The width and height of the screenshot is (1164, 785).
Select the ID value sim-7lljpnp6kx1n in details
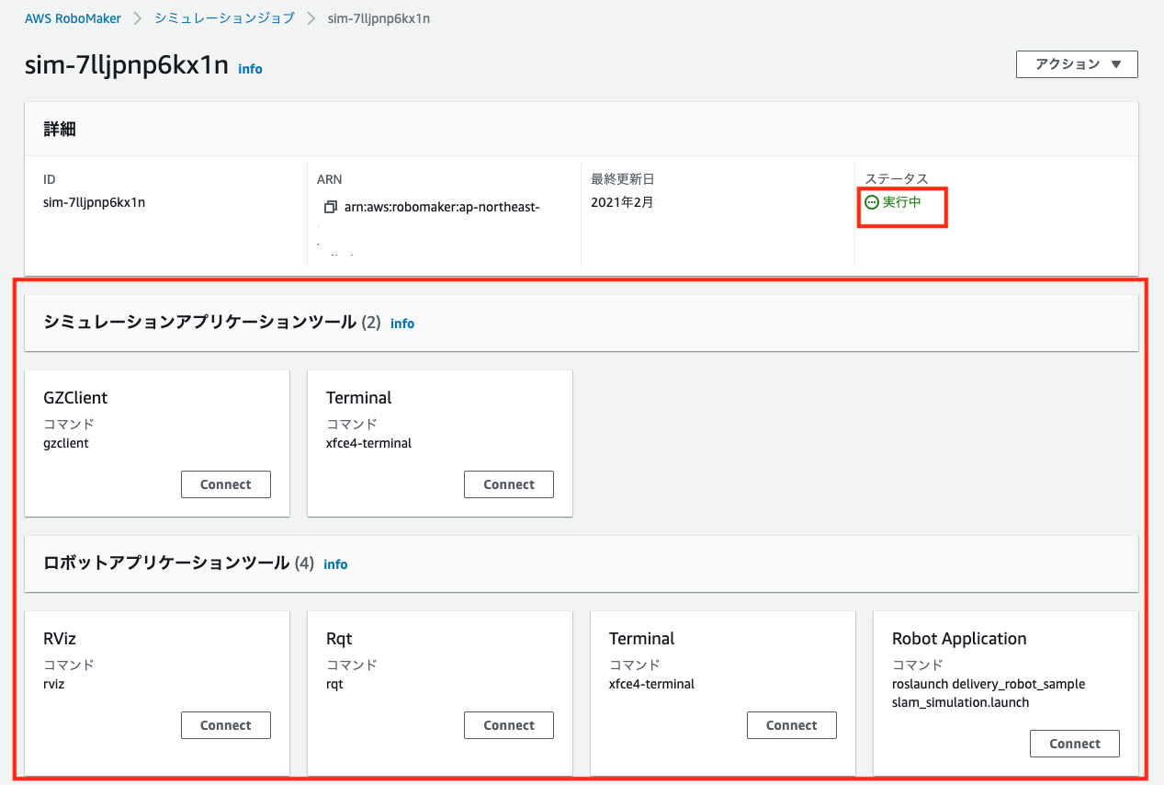click(95, 203)
